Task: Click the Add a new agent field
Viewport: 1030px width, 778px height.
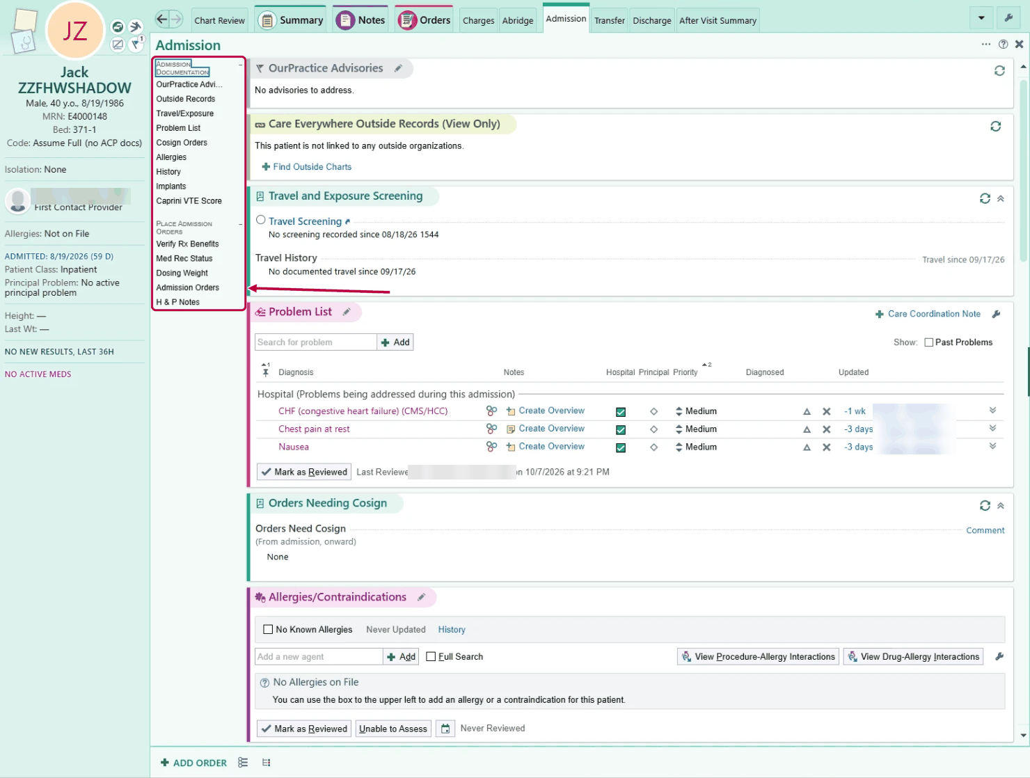Action: tap(319, 656)
